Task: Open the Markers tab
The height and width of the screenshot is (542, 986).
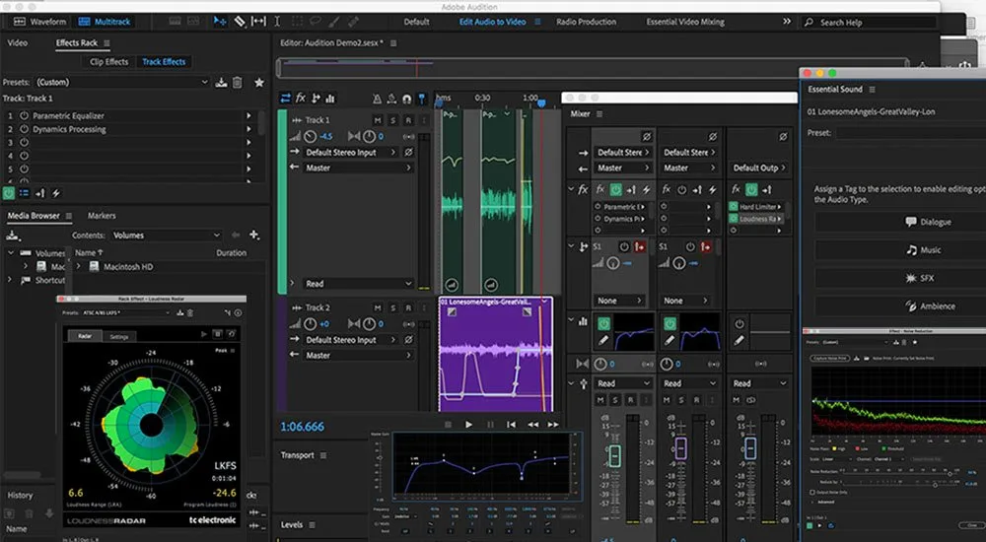Action: [x=102, y=216]
